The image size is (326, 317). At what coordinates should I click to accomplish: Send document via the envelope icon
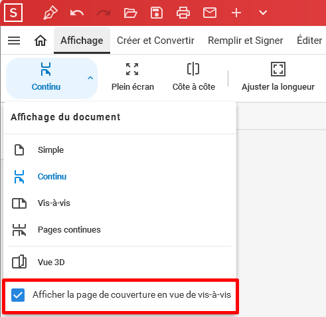(x=210, y=13)
